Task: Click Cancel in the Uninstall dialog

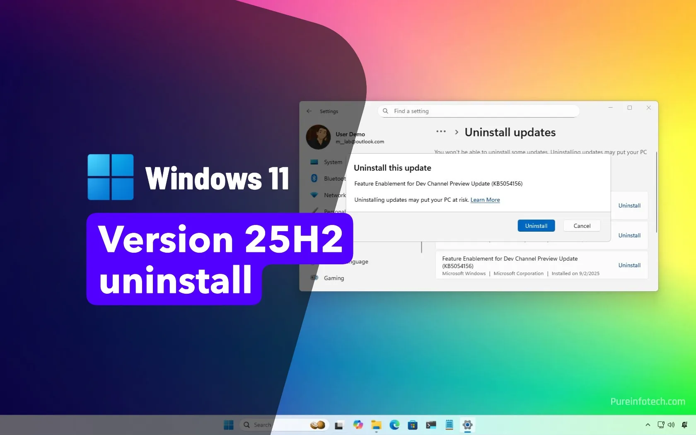Action: point(581,225)
